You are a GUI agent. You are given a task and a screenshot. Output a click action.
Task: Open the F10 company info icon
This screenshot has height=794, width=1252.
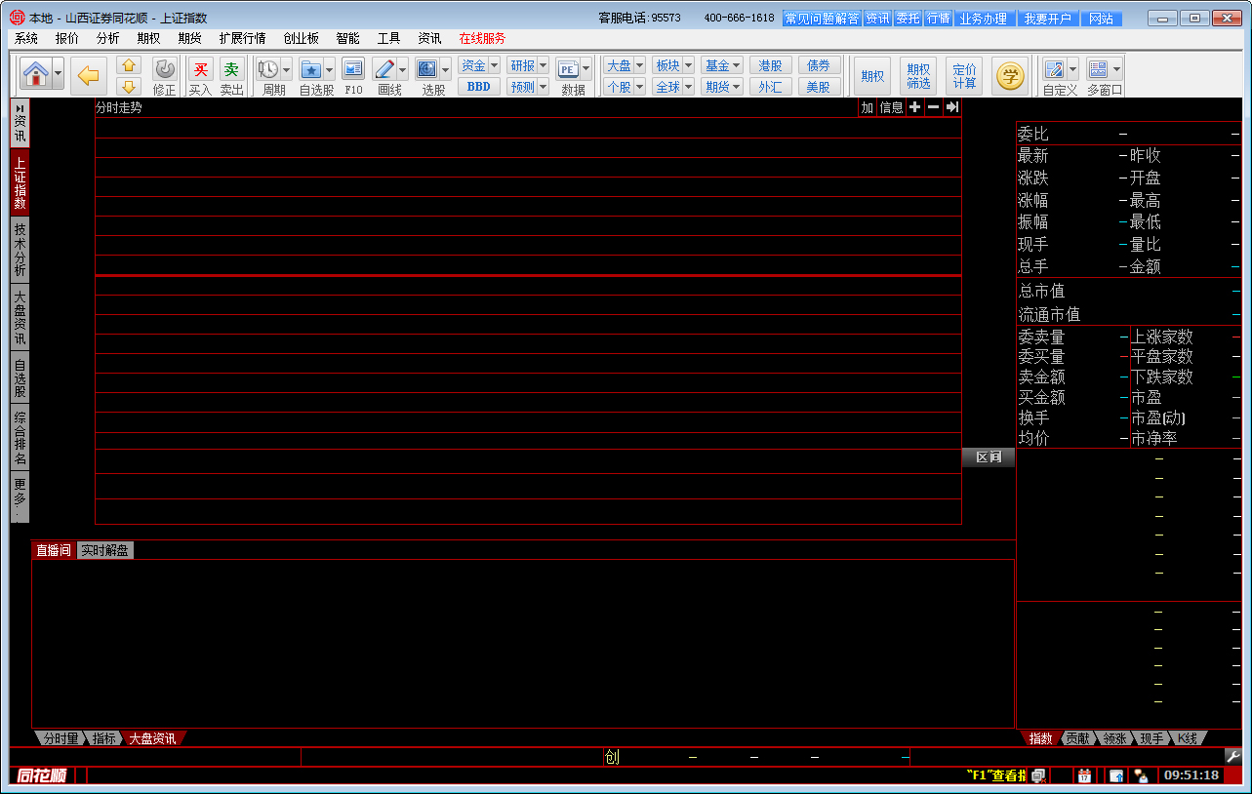coord(353,69)
